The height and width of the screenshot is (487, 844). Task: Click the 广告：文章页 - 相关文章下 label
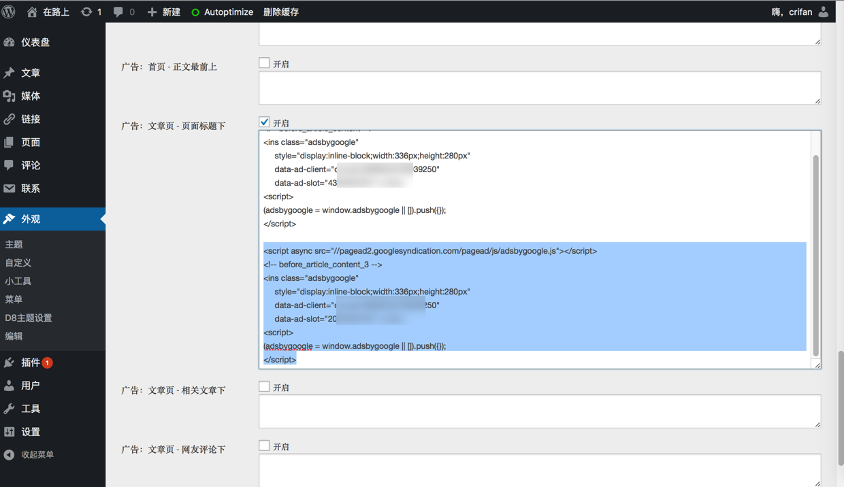(x=173, y=390)
